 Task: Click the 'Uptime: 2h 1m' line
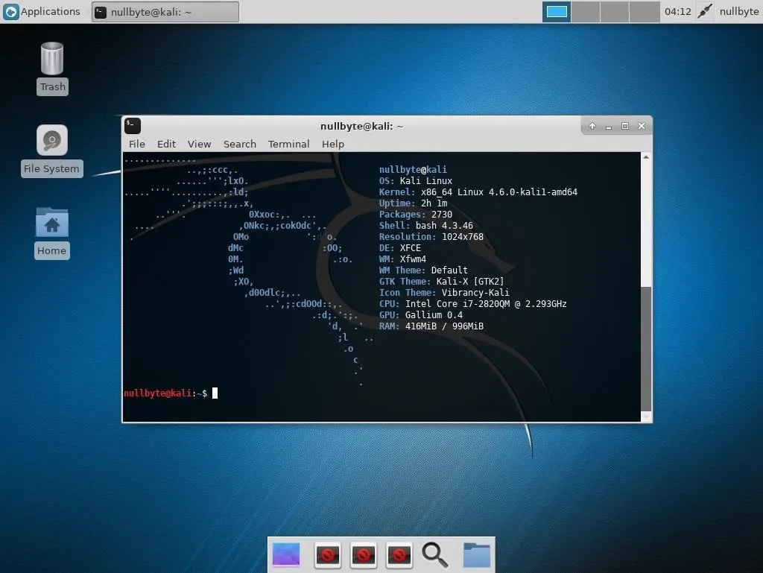point(413,203)
